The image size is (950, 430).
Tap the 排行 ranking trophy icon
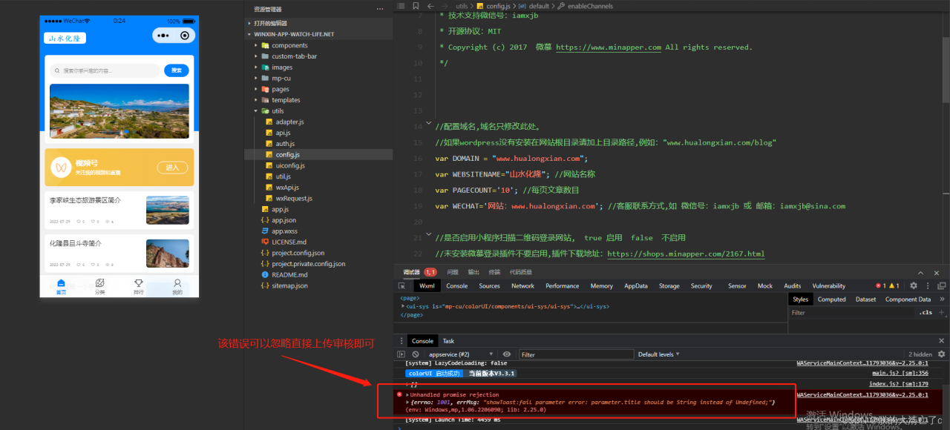pos(139,285)
